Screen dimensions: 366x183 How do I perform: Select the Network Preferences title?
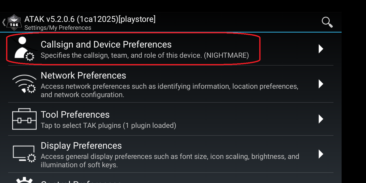83,75
